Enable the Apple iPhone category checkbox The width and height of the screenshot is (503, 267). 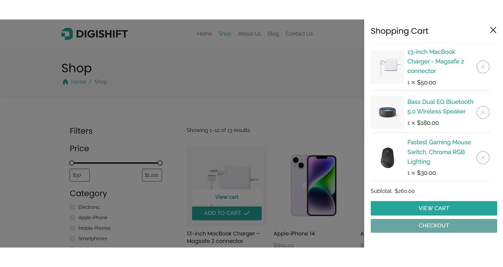click(x=73, y=218)
